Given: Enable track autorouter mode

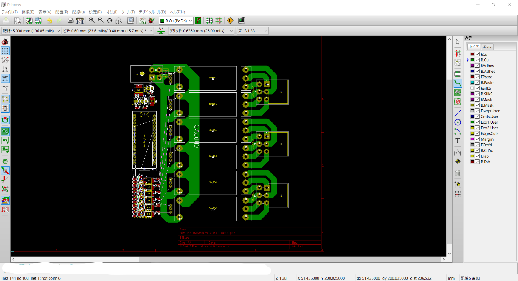Looking at the screenshot, I should click(x=219, y=21).
